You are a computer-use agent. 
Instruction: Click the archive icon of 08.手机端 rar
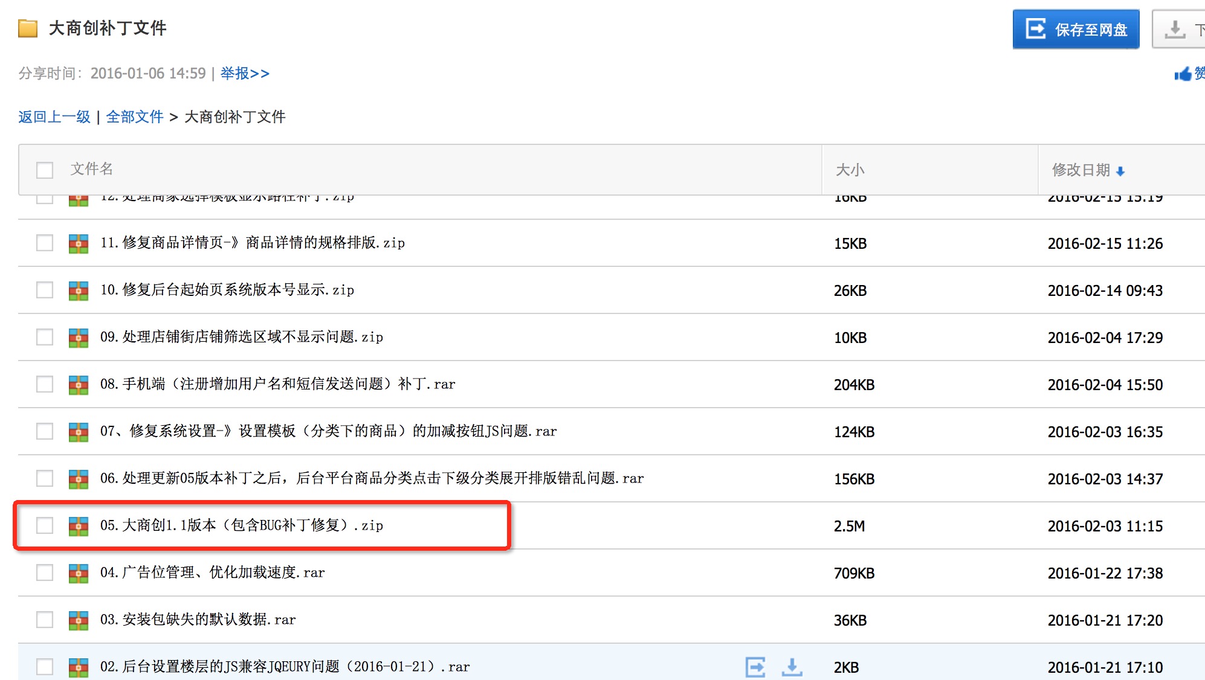79,385
